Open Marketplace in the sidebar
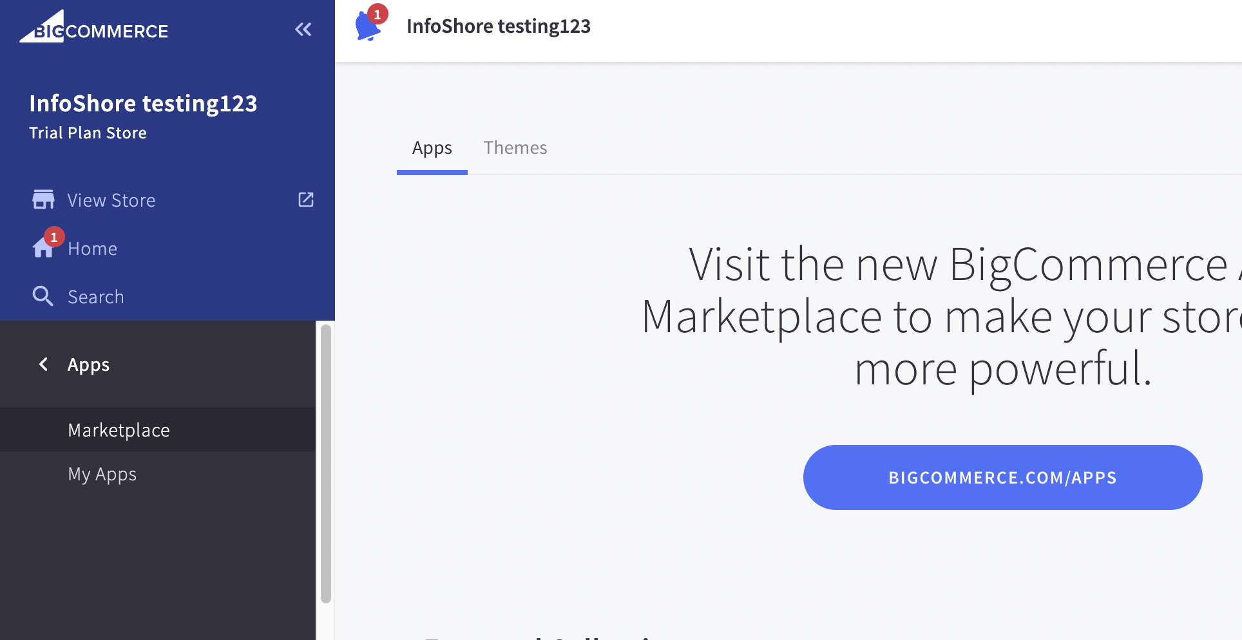The width and height of the screenshot is (1242, 640). point(119,430)
